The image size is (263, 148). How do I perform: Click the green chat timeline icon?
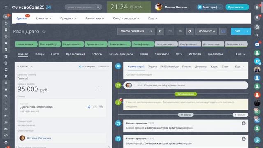click(118, 85)
